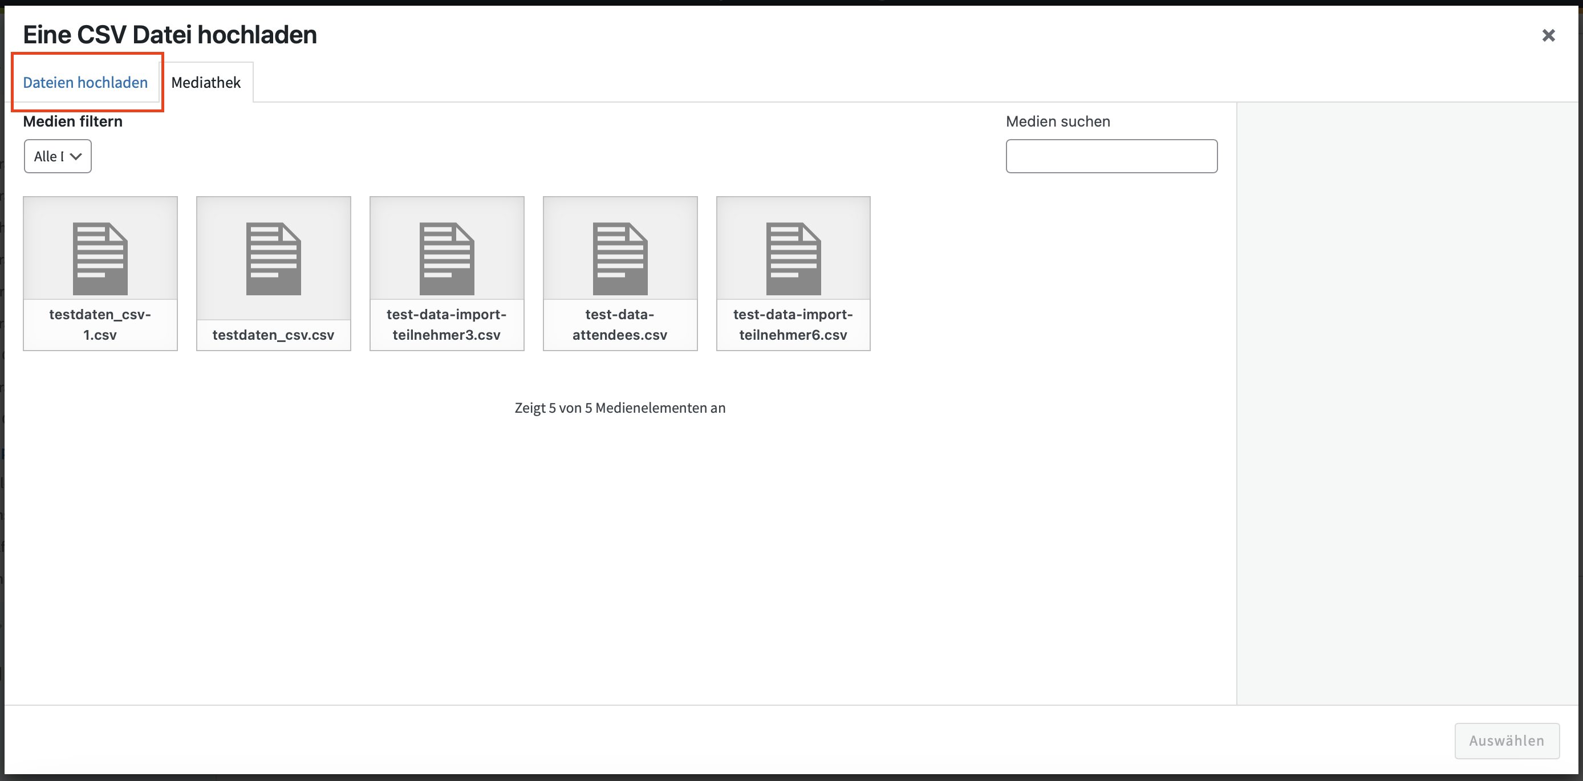1583x781 pixels.
Task: Click the Medien filtern heading label
Action: [72, 121]
